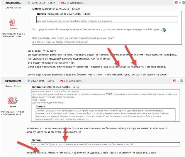
Task: Click line 'Ок, предположим Владимир Кузнецов без отчества'
Action: pos(96,29)
